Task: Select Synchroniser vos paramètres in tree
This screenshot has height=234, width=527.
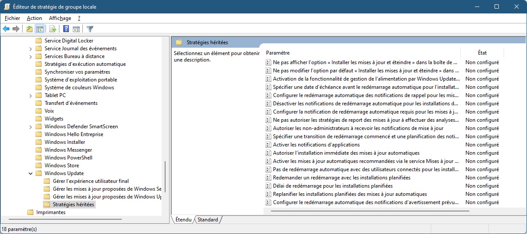Action: [77, 72]
